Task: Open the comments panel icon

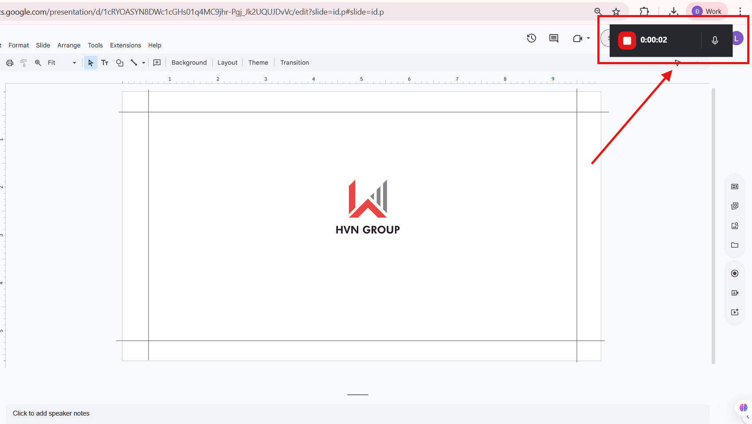Action: [553, 39]
